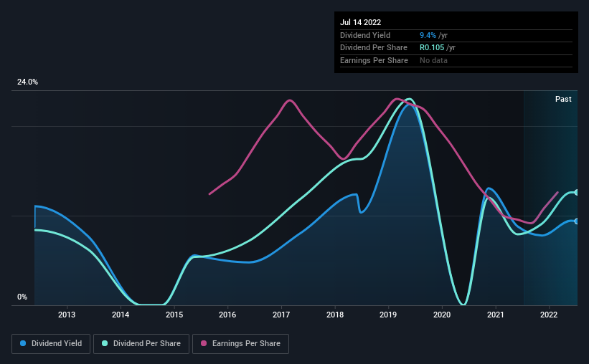Click the Jul 14 2022 tooltip date

361,22
